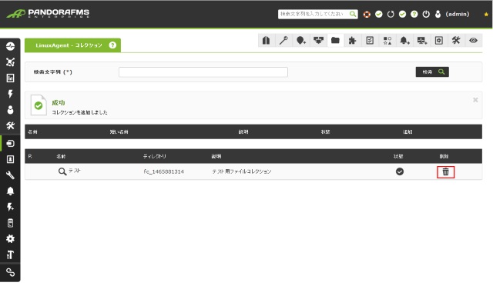Open the collections folder tab icon
The image size is (493, 286).
pyautogui.click(x=335, y=40)
